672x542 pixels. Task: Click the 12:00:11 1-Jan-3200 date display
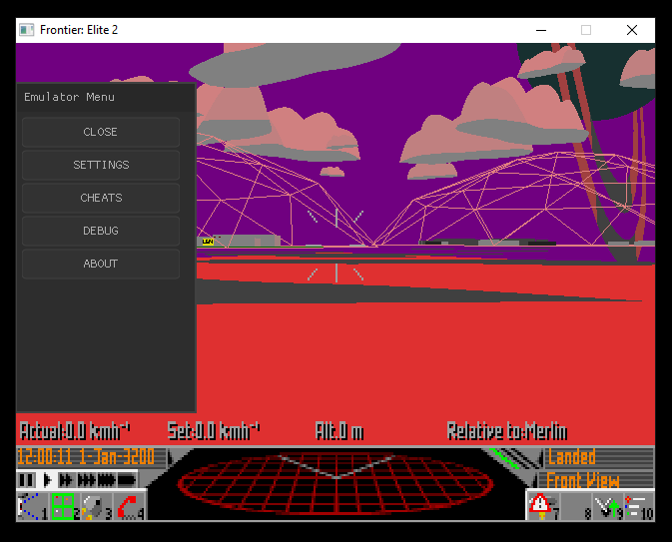tap(86, 457)
